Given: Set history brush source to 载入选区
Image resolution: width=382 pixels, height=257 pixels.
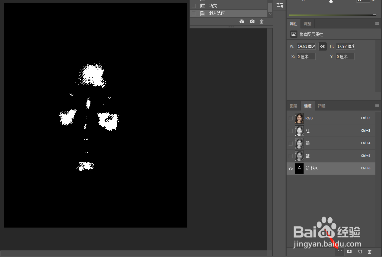Looking at the screenshot, I should point(194,14).
